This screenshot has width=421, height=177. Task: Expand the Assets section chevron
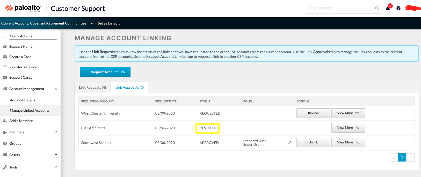click(x=56, y=155)
